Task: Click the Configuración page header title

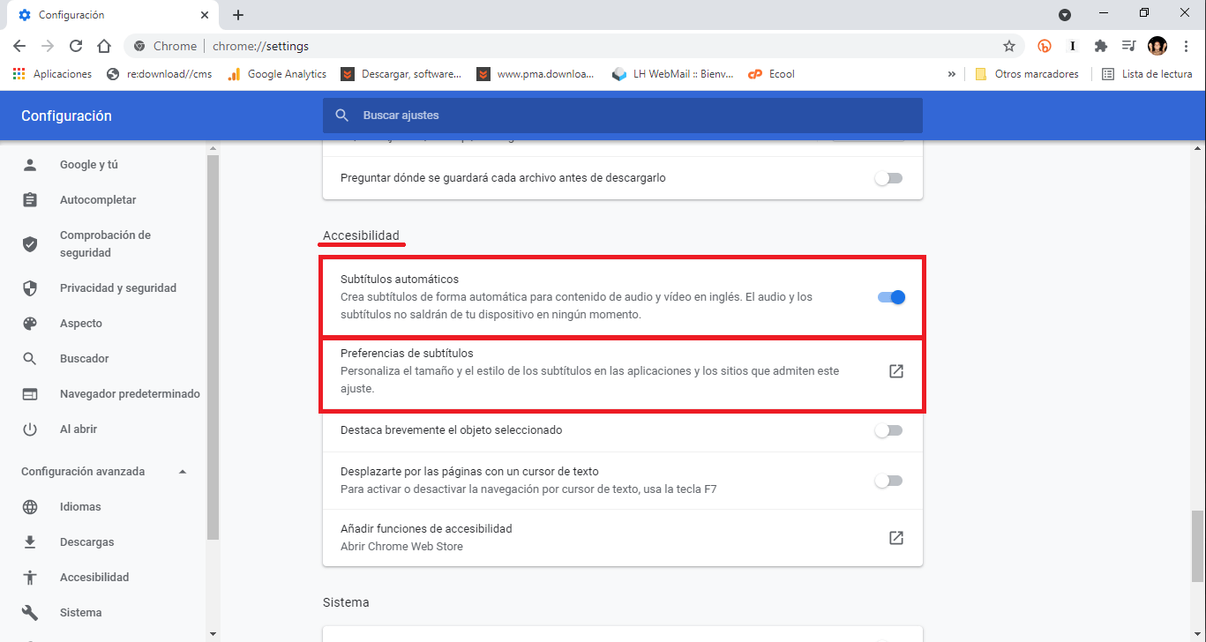Action: [x=66, y=116]
